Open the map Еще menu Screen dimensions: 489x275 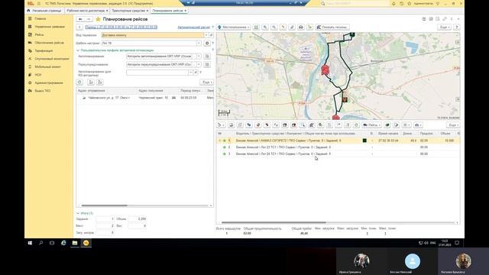tap(444, 27)
